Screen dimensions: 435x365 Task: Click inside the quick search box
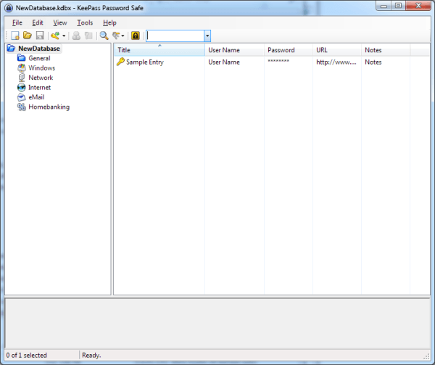coord(175,36)
